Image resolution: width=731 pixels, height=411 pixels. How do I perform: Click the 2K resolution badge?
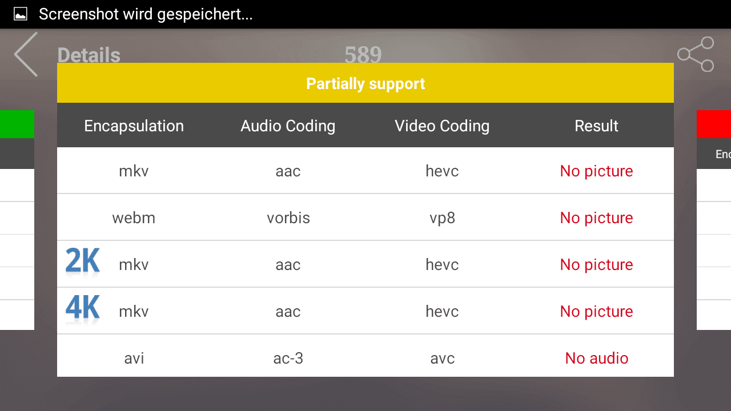[83, 262]
